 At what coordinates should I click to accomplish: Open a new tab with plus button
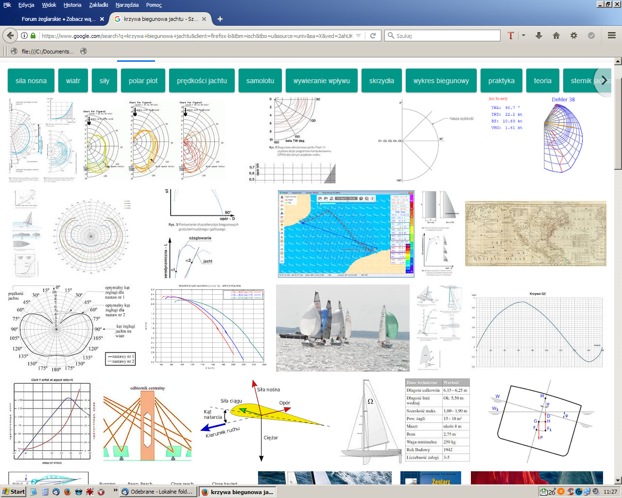coord(220,19)
